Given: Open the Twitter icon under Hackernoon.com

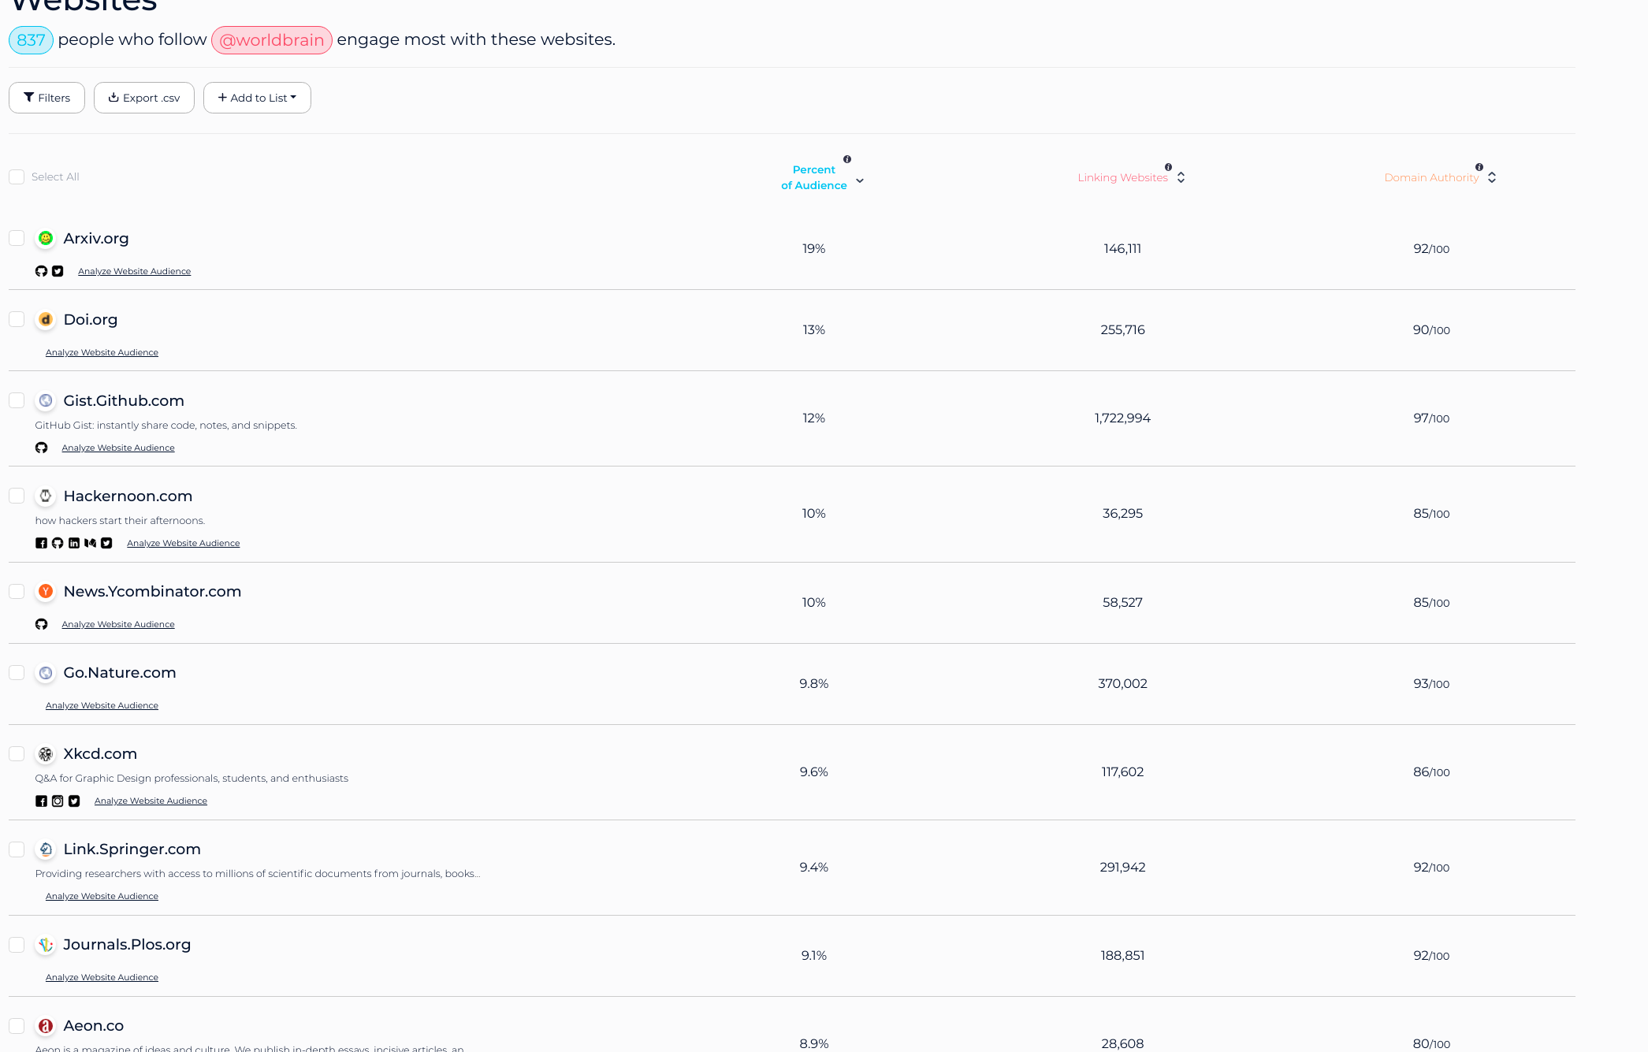Looking at the screenshot, I should [x=106, y=543].
